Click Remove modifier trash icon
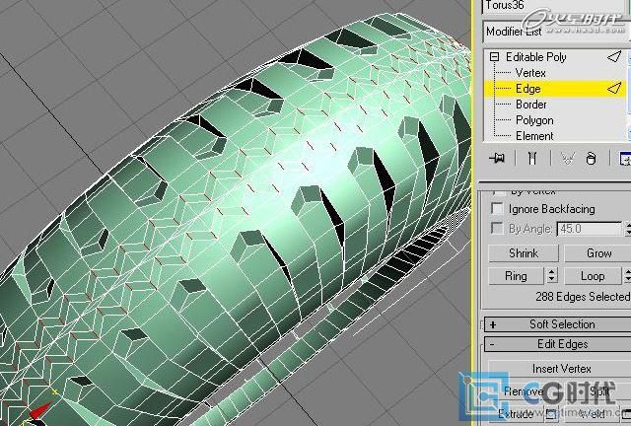The height and width of the screenshot is (426, 631). point(591,158)
